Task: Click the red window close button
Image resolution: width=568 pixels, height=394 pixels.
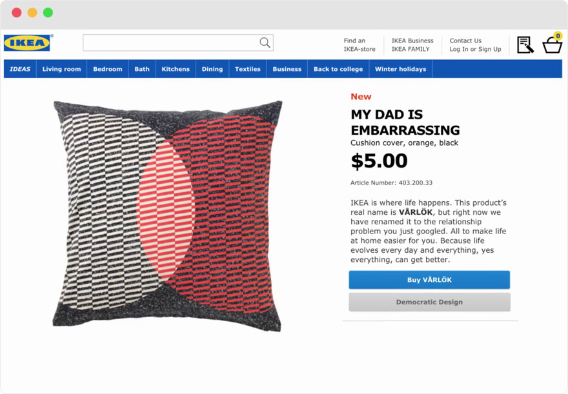Action: (x=17, y=12)
